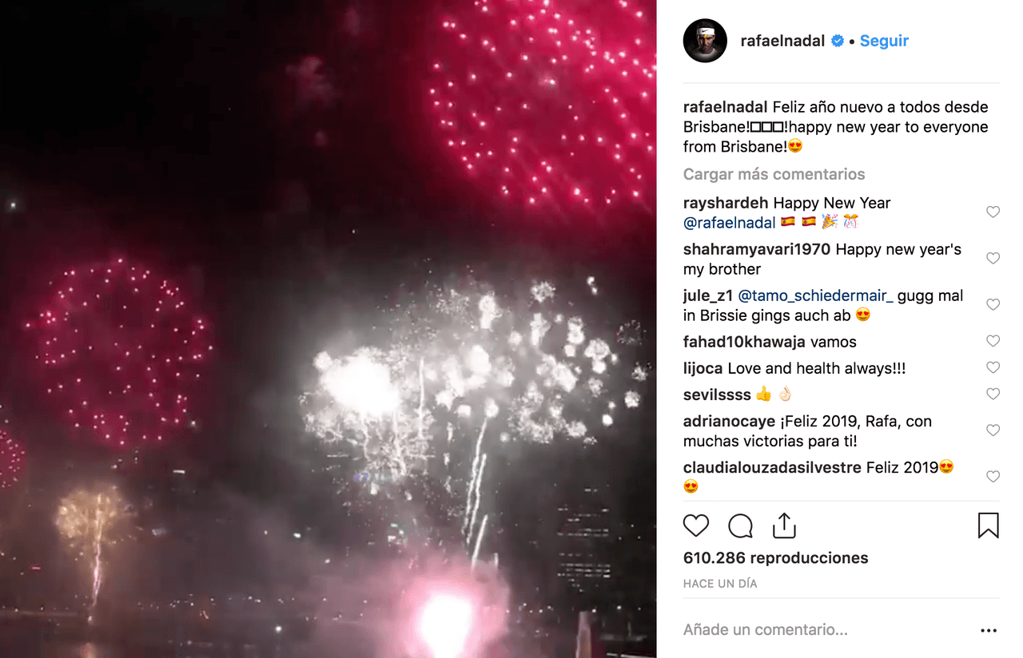
Task: Open comments via the speech bubble icon
Action: click(740, 525)
